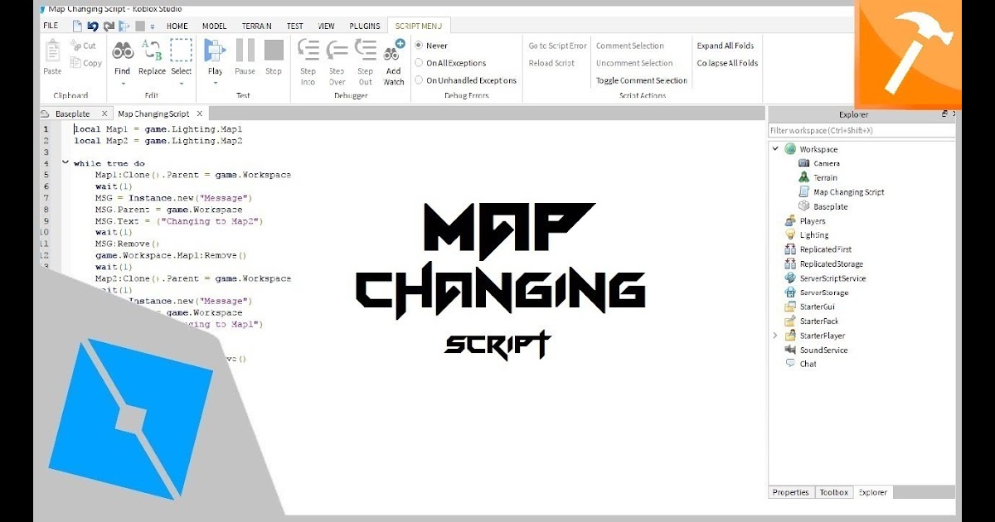Open the quick access toolbar customize dropdown
The width and height of the screenshot is (995, 522).
tap(153, 27)
